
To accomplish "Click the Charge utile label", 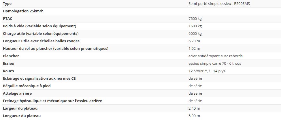I will [x=40, y=34].
